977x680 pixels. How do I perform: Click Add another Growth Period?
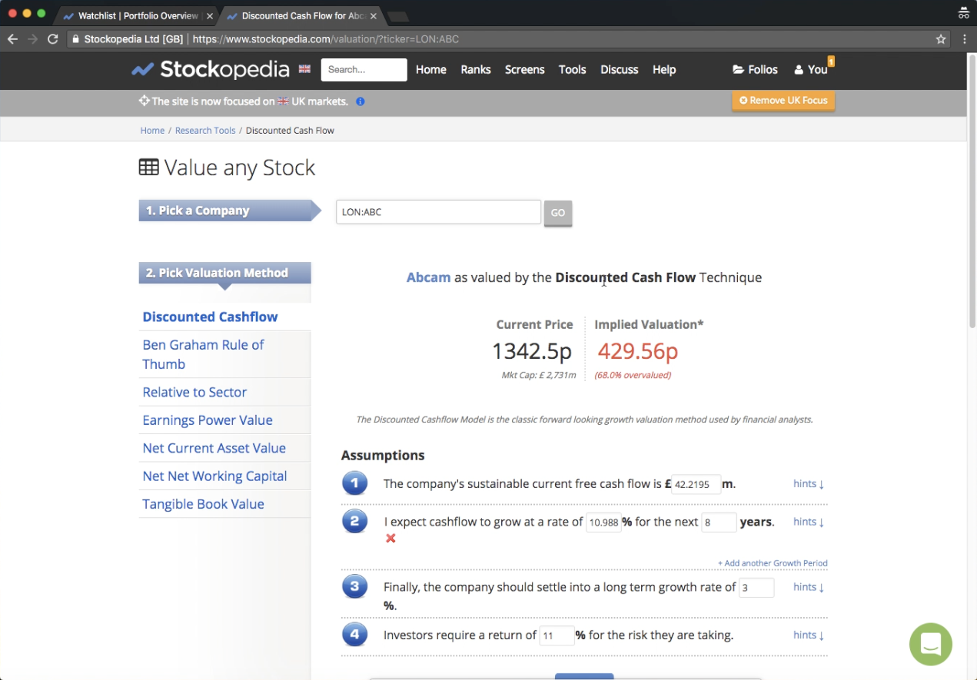773,563
